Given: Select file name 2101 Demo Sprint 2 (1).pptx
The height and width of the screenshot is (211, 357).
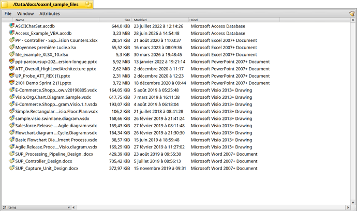Looking at the screenshot, I should (x=43, y=83).
